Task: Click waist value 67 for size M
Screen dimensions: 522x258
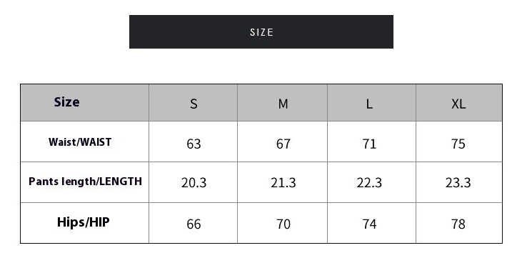Action: (283, 144)
